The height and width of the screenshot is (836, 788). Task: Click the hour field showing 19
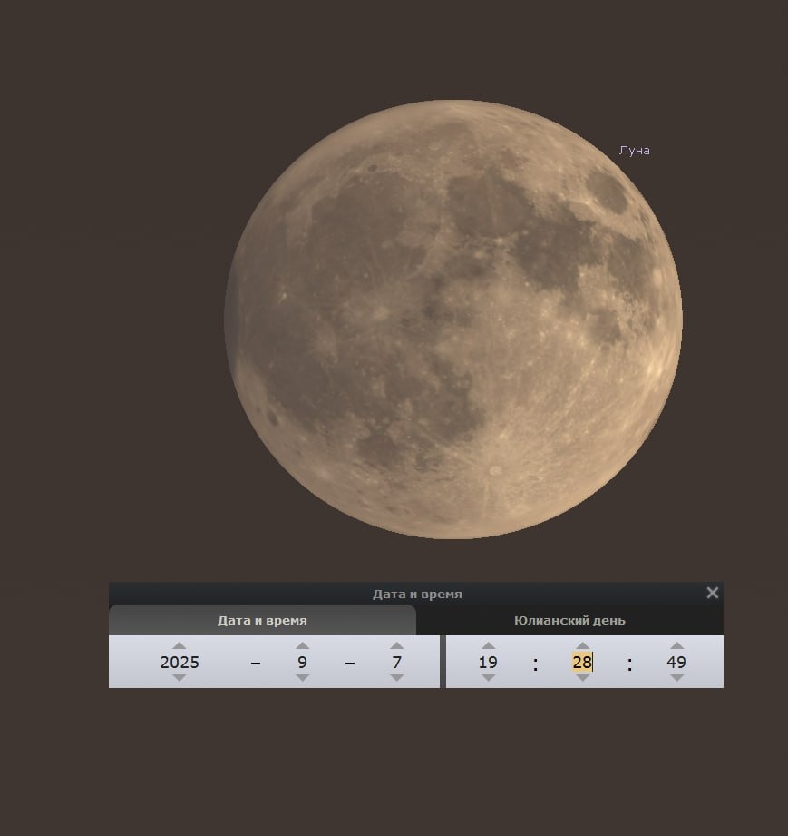(488, 663)
